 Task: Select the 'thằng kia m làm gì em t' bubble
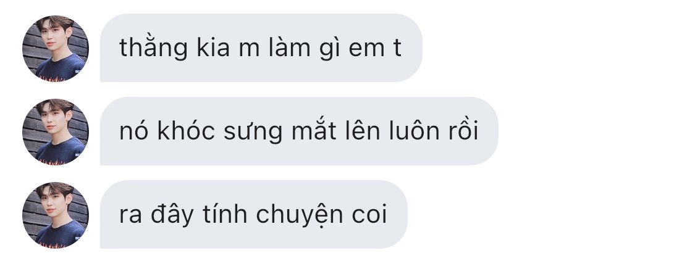point(261,48)
